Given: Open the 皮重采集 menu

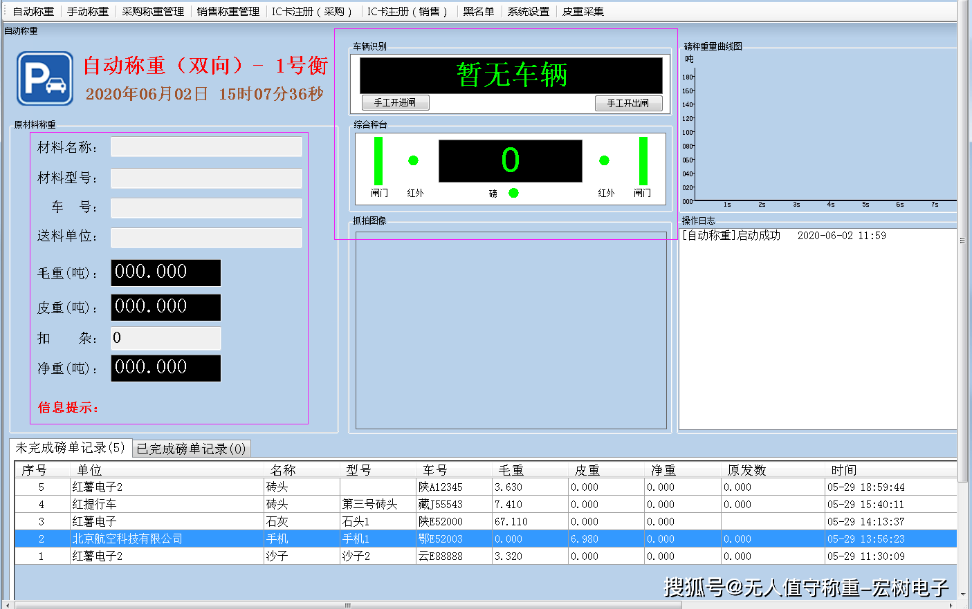Looking at the screenshot, I should 583,11.
